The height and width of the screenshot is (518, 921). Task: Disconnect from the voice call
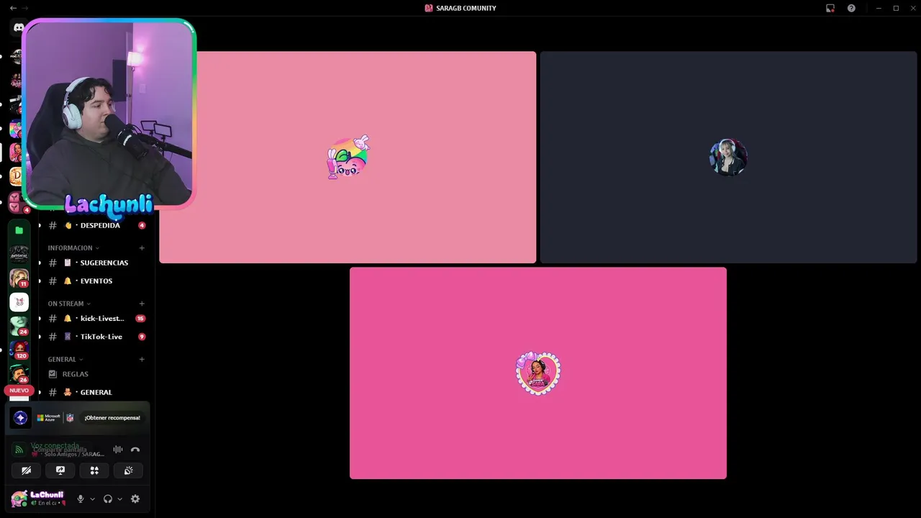[x=135, y=450]
